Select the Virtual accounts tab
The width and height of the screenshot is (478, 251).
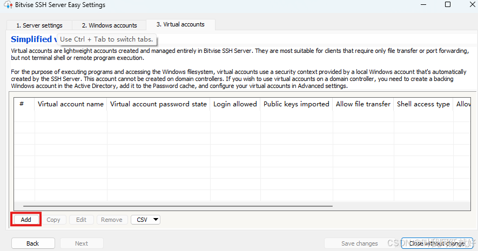180,25
